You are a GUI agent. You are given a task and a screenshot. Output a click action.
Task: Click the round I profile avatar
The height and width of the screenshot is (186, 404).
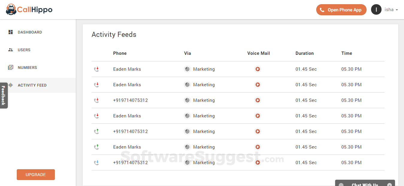click(376, 10)
